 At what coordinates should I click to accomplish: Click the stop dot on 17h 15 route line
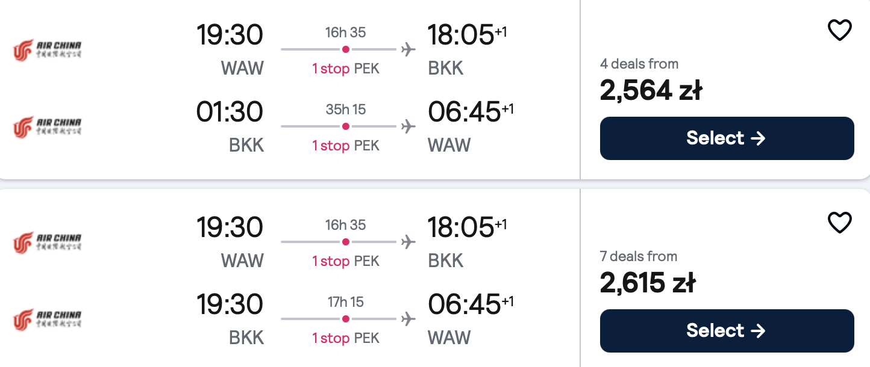pos(346,319)
